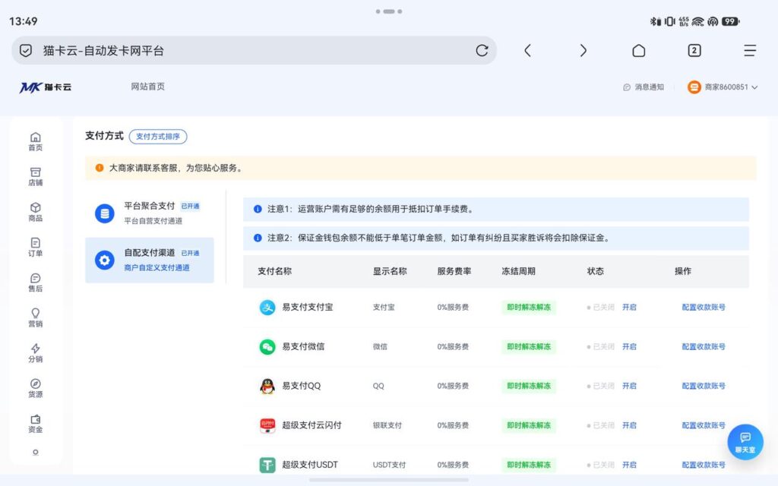Click the 支付方式排序 button
Screen dimensions: 778x486
pos(158,137)
